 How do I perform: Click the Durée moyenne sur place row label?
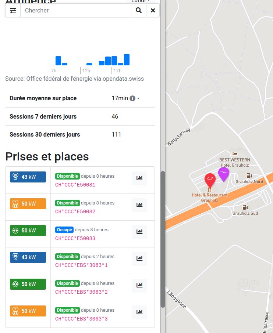[x=43, y=98]
